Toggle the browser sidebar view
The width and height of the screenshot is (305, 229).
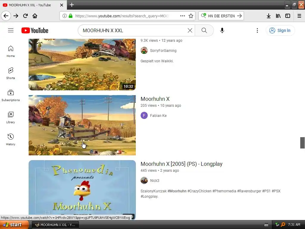pyautogui.click(x=288, y=16)
